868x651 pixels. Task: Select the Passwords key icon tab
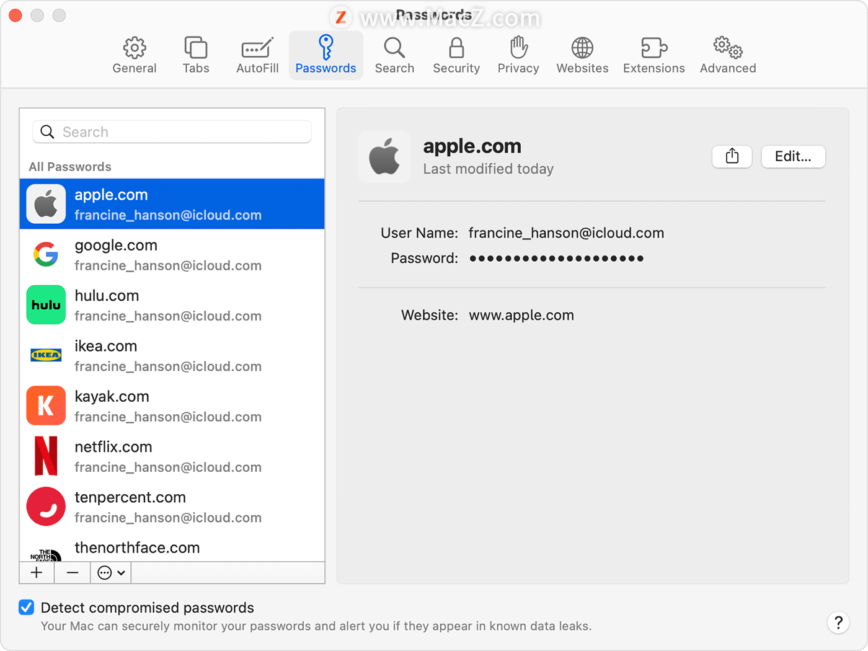[325, 56]
